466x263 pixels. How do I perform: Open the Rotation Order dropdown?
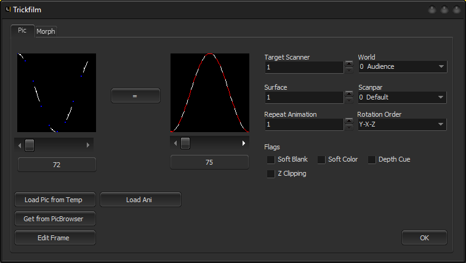click(402, 124)
